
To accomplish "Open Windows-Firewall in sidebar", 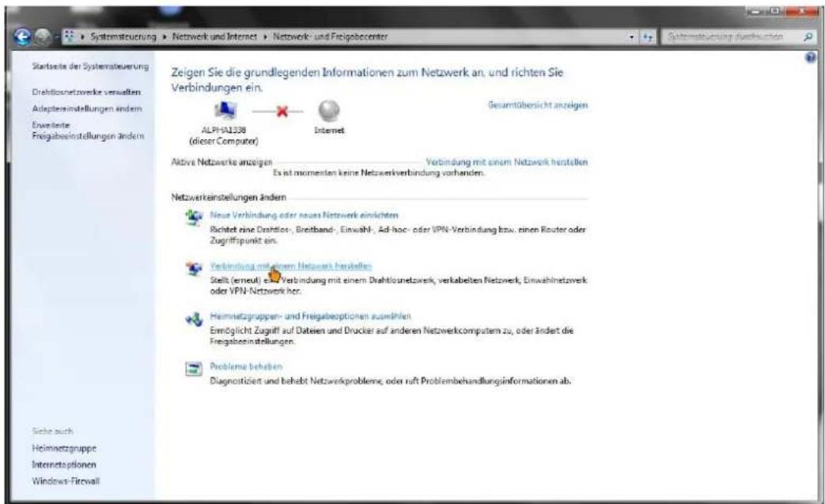I will pos(66,481).
